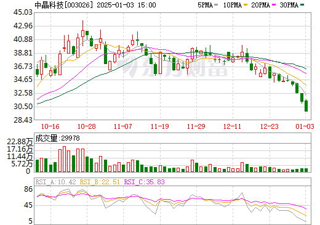The image size is (320, 225).
Task: Click the 30PMA green legend swatch
Action: tap(302, 4)
